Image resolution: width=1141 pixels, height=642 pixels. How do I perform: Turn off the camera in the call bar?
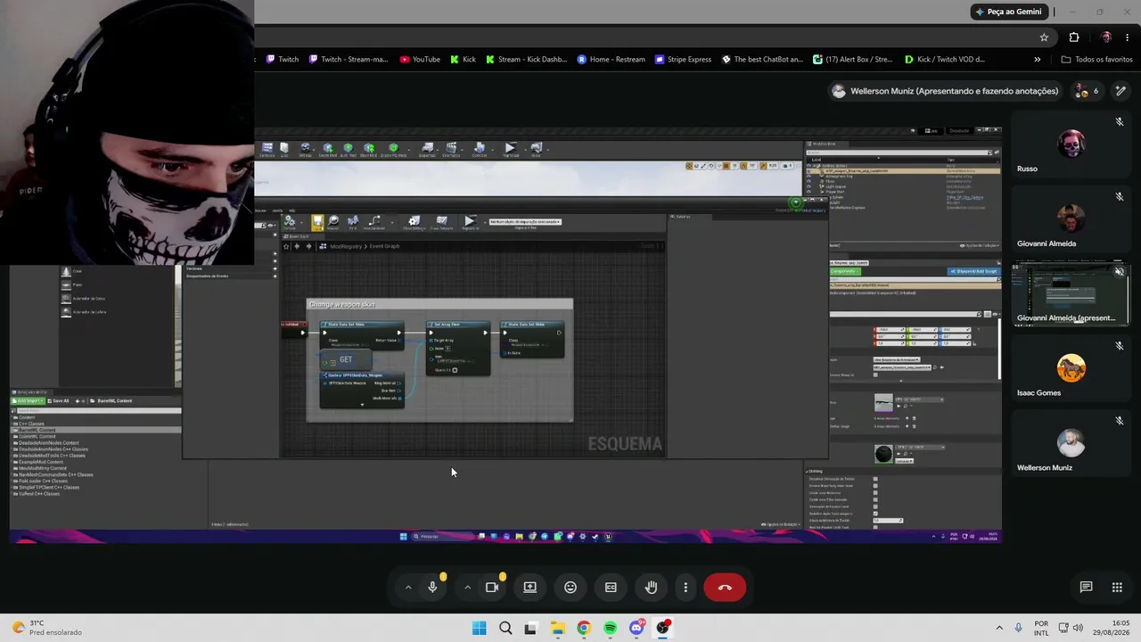(492, 588)
